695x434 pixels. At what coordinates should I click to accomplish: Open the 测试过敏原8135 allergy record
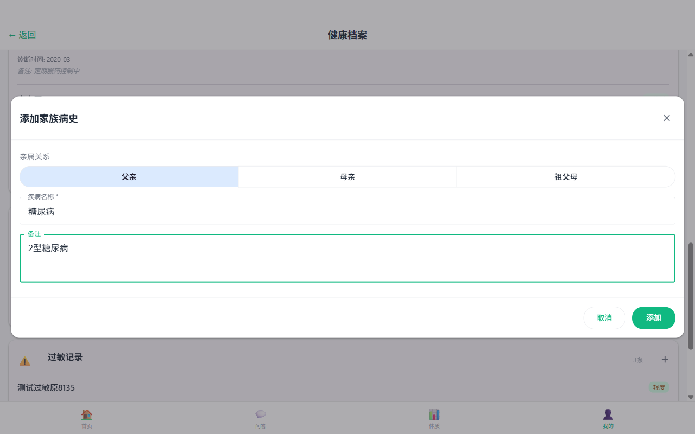point(46,388)
